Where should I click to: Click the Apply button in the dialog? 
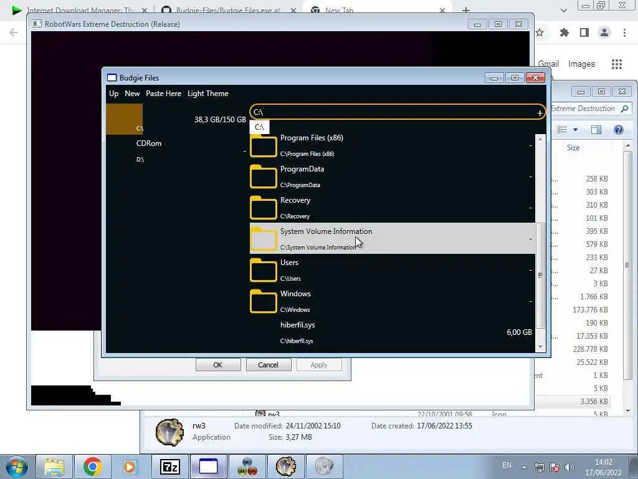pos(319,364)
